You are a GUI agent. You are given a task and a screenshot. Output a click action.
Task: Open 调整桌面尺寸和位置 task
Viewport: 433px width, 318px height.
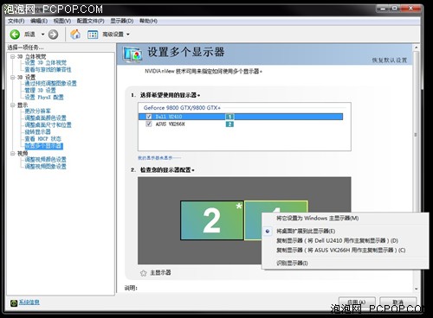[48, 125]
